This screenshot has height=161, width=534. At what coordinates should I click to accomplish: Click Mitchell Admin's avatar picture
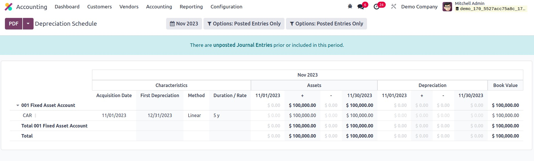coord(447,7)
